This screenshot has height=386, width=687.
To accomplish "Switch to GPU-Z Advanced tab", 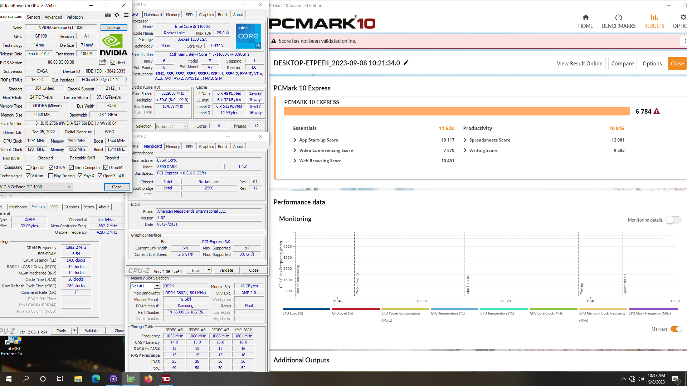I will coord(53,17).
